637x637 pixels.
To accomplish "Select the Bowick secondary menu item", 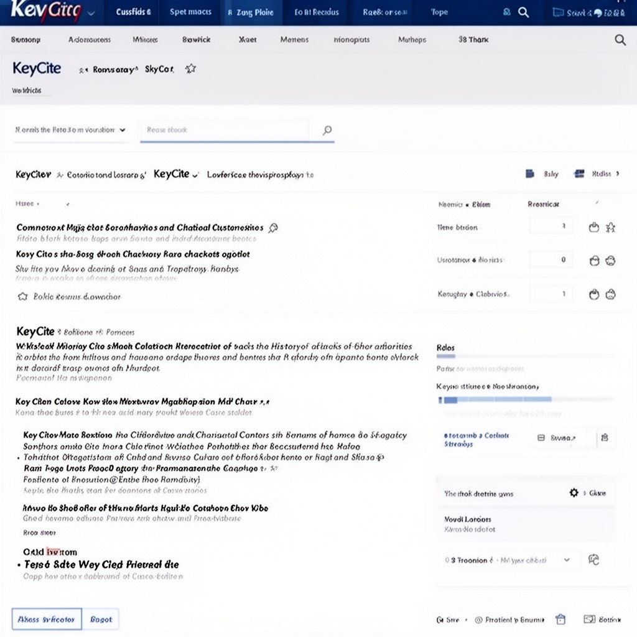I will [x=196, y=40].
